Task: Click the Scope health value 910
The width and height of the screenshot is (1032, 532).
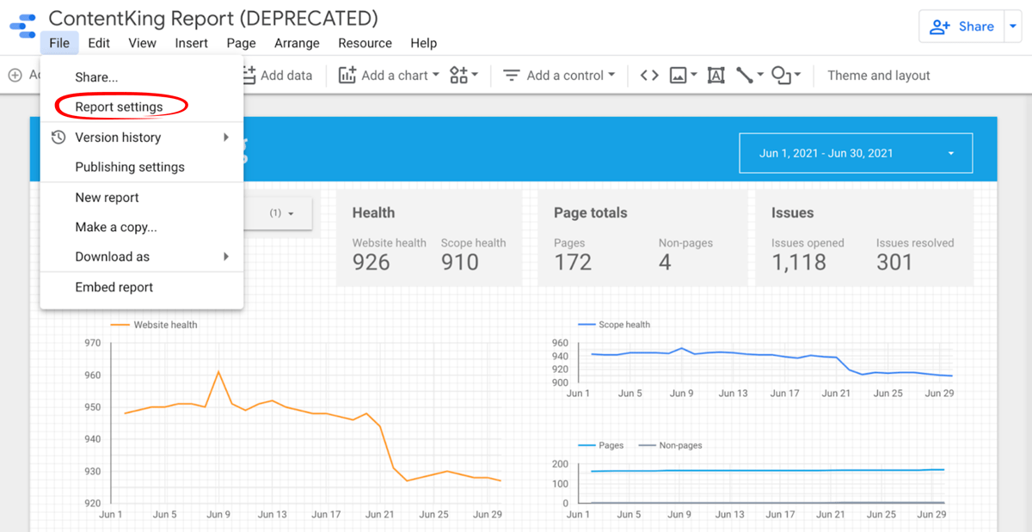Action: point(460,262)
